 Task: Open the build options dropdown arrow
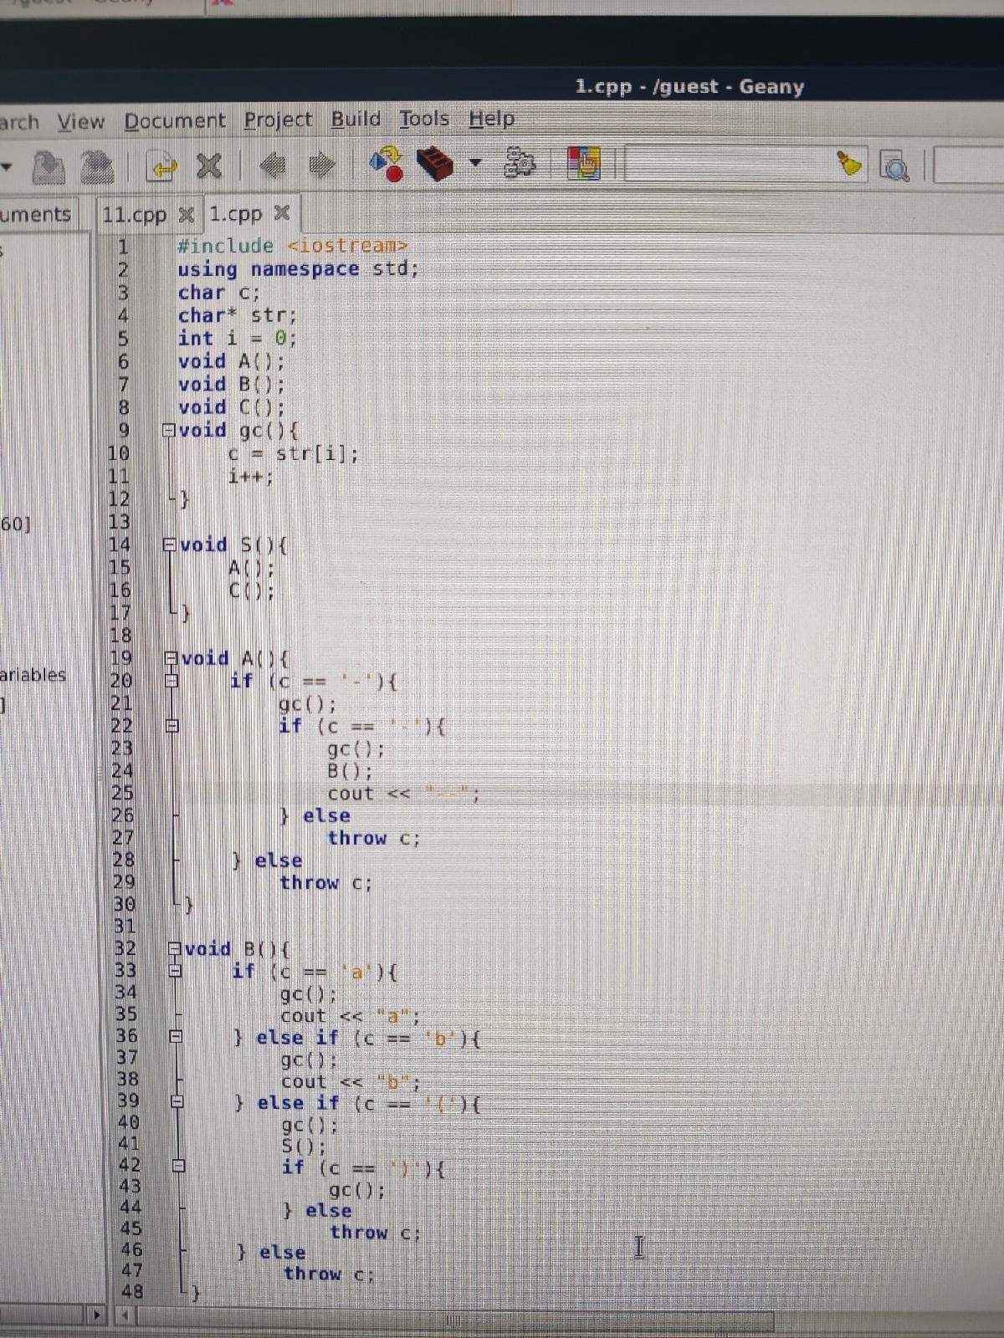tap(475, 162)
